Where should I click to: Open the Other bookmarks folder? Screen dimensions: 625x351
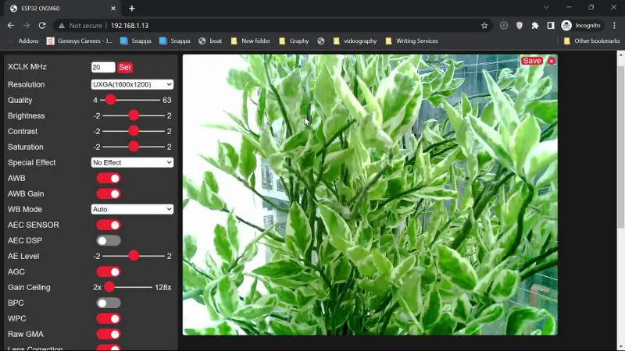pyautogui.click(x=591, y=41)
